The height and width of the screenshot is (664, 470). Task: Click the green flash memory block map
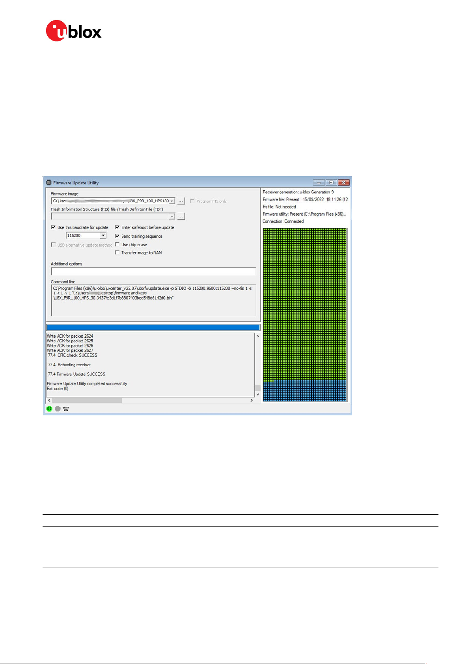[x=305, y=304]
